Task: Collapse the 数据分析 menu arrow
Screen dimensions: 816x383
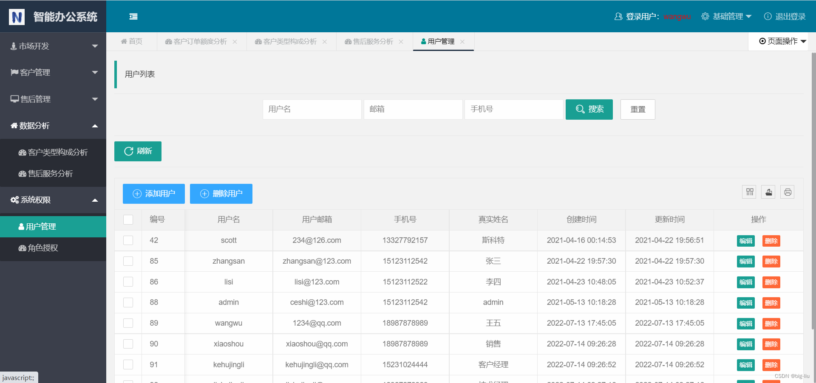Action: click(x=95, y=126)
